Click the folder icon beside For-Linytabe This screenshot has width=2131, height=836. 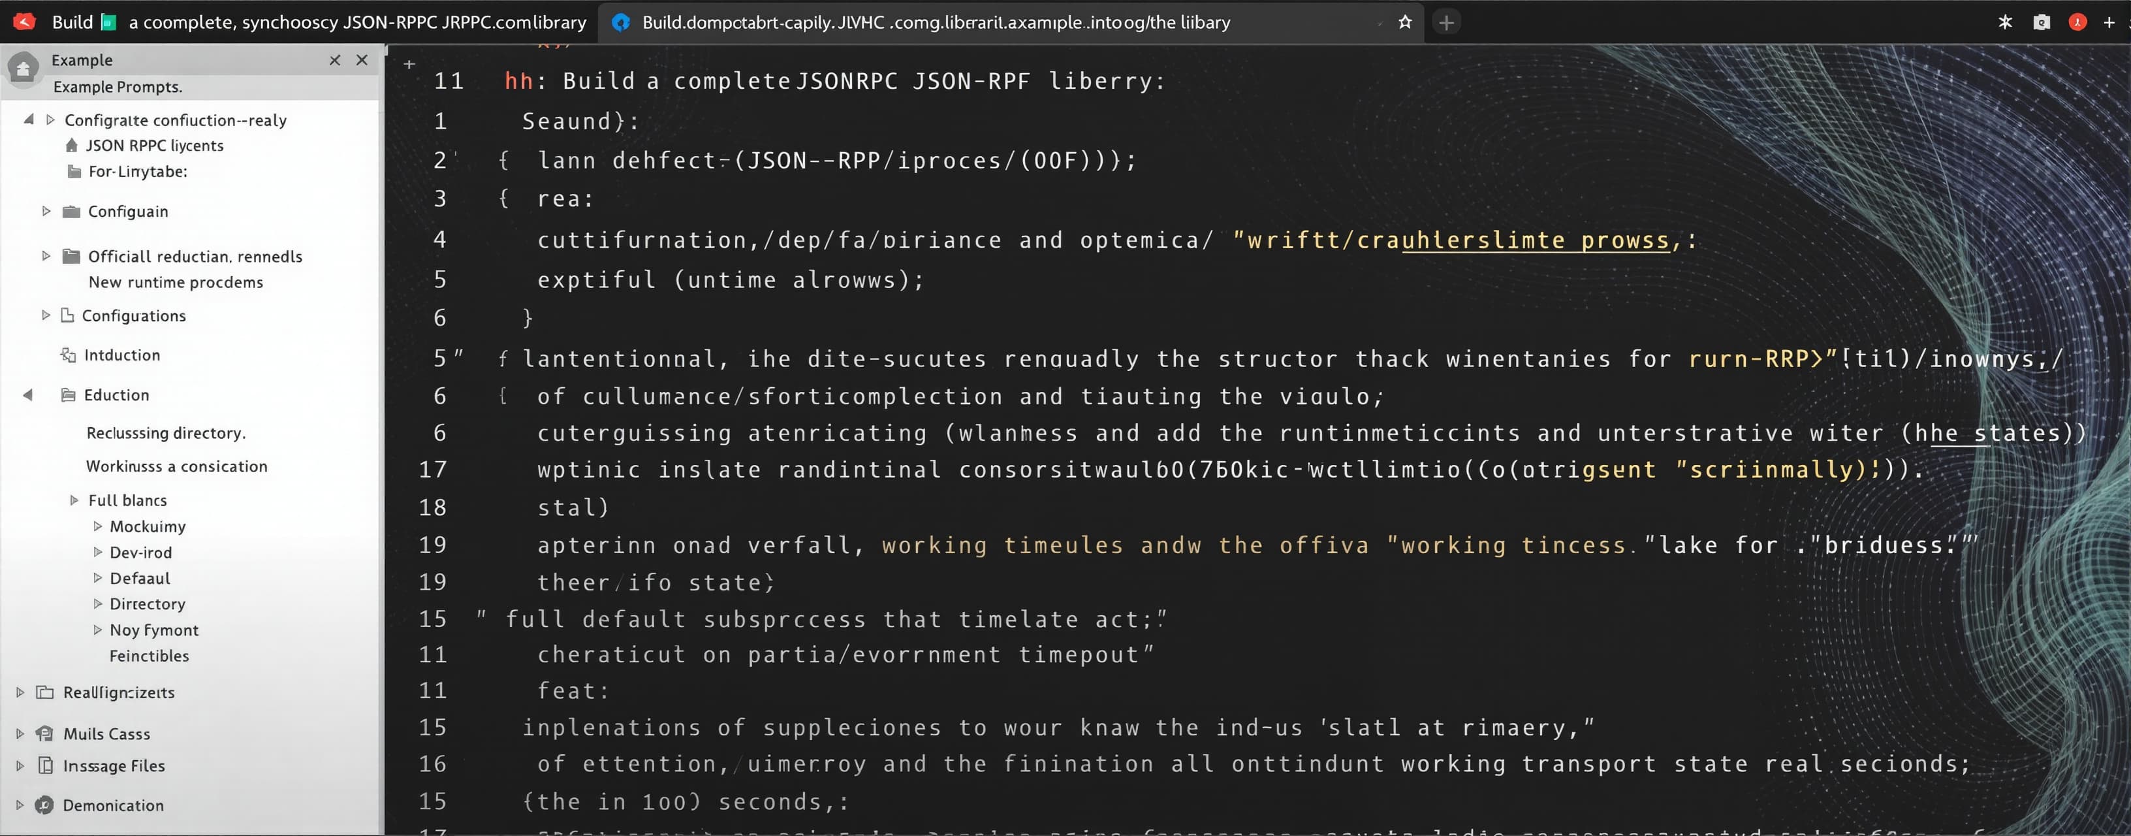(x=74, y=171)
